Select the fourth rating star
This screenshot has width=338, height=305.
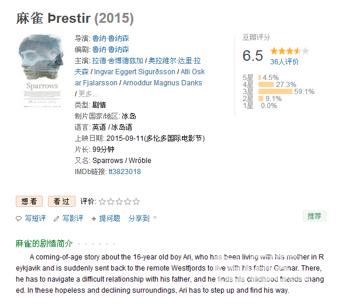tap(128, 202)
